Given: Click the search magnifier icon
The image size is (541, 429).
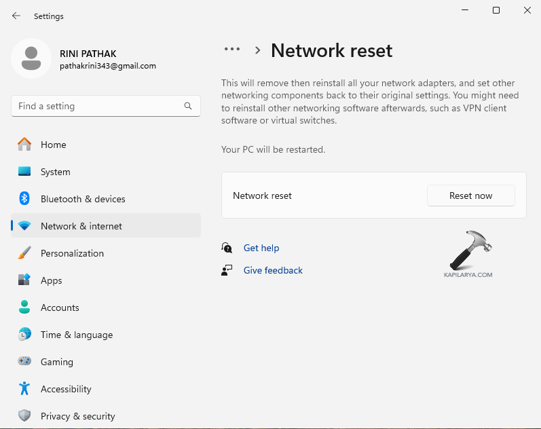Looking at the screenshot, I should click(x=188, y=106).
